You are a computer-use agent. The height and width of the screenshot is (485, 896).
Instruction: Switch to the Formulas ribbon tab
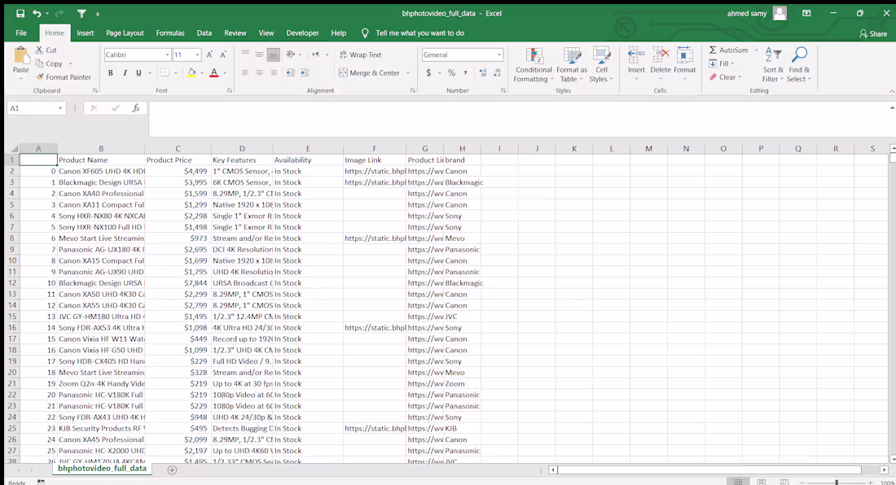169,33
